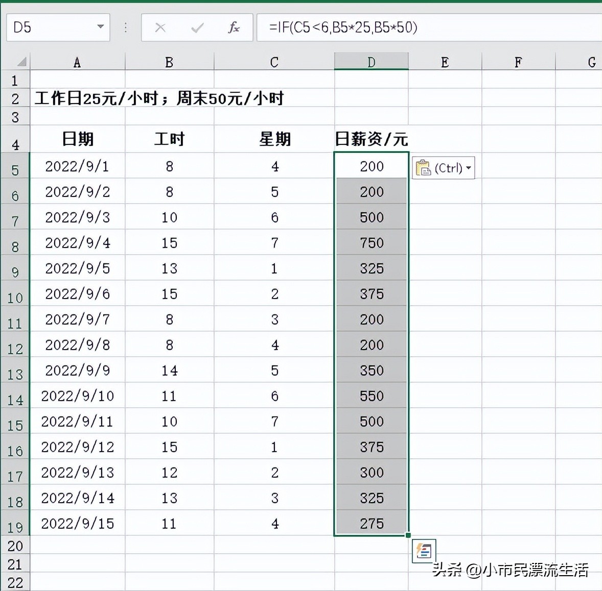This screenshot has height=591, width=602.
Task: Select column A header
Action: coord(77,62)
